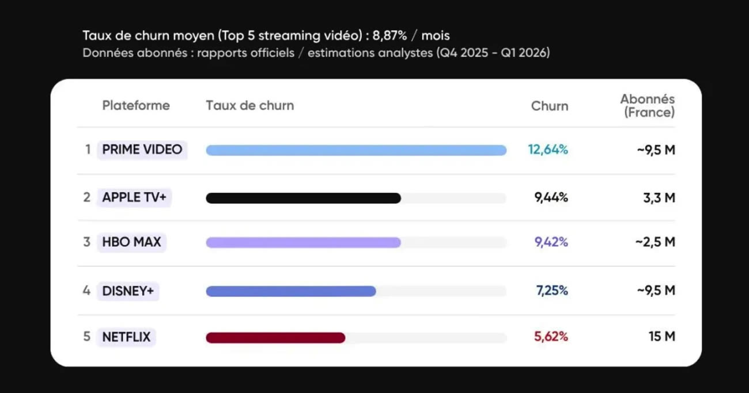Click the Abonnés (France) column header
Screen dimensions: 749x393
[648, 106]
